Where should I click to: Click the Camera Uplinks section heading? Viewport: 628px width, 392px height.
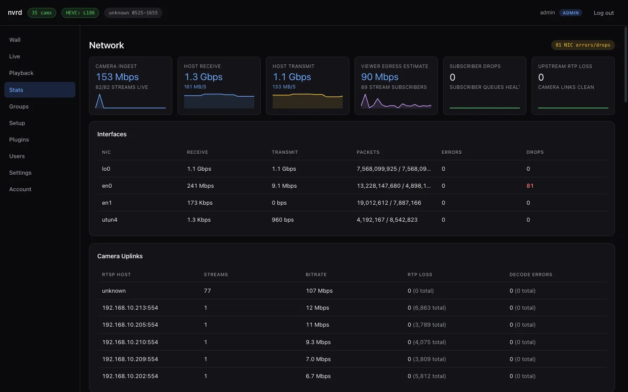click(120, 256)
